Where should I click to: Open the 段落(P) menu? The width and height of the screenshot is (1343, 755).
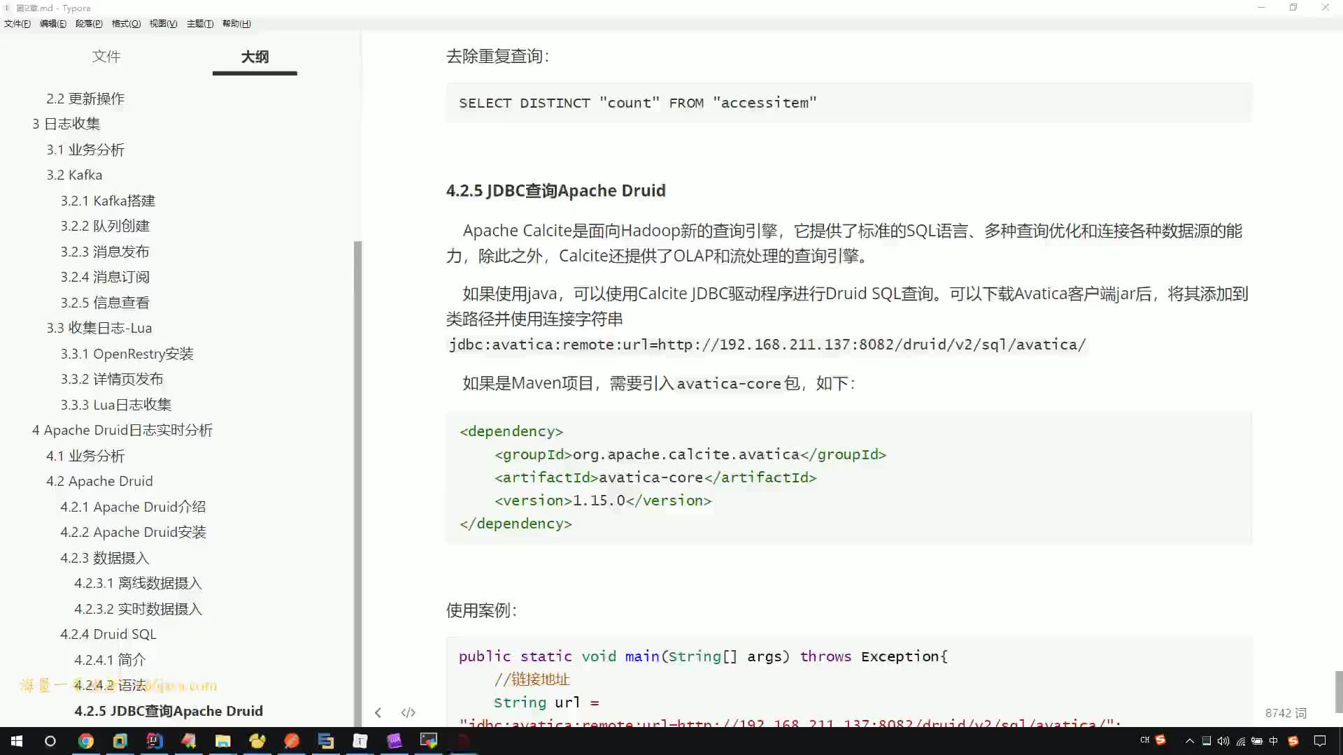tap(89, 24)
